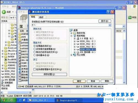Image resolution: width=138 pixels, height=103 pixels.
Task: Select 网上邻居 network icon in dialog tree
Action: point(74,55)
